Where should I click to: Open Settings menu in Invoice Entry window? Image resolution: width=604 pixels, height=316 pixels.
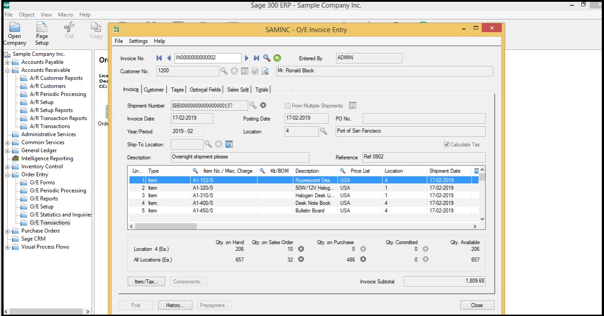coord(138,41)
